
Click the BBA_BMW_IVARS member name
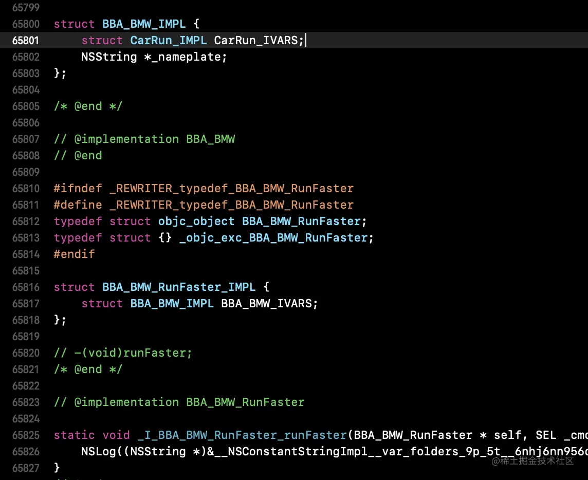266,304
